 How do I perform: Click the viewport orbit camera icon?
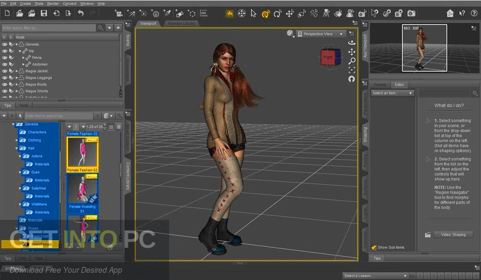click(352, 43)
